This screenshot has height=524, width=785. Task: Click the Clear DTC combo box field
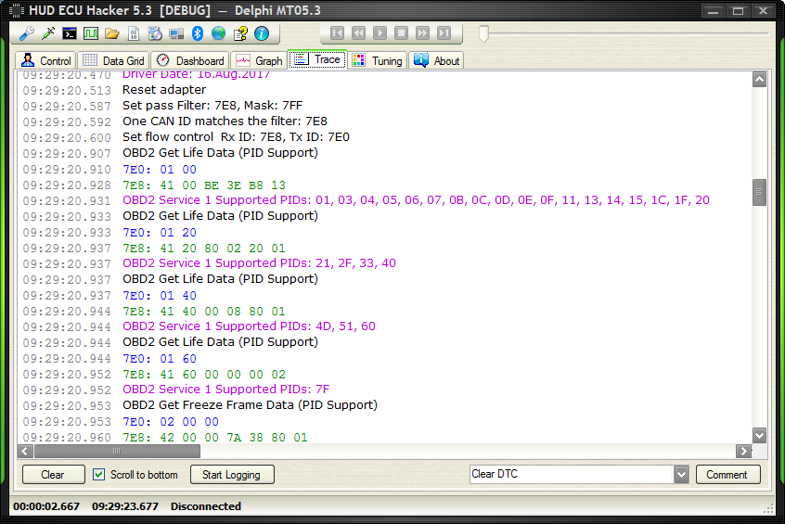[572, 474]
